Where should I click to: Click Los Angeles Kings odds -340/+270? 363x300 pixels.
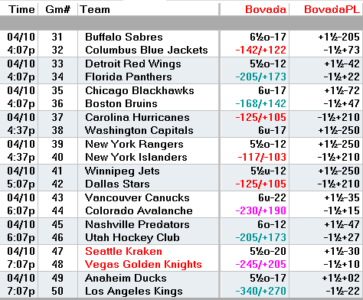click(260, 291)
